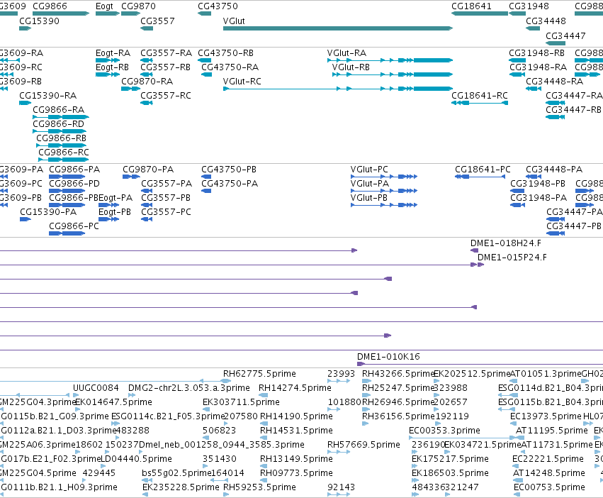603x498 pixels.
Task: Select the Eogt gene label
Action: click(x=105, y=6)
